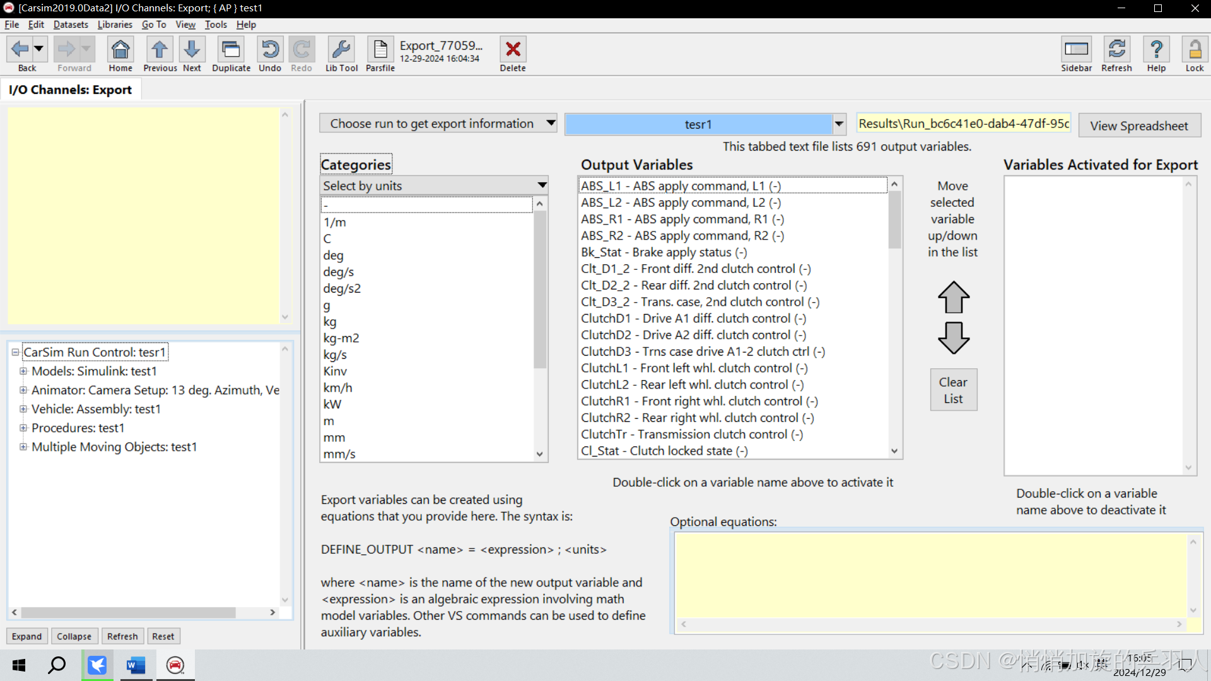Viewport: 1211px width, 681px height.
Task: Open the tesr1 run selection dropdown
Action: [x=839, y=124]
